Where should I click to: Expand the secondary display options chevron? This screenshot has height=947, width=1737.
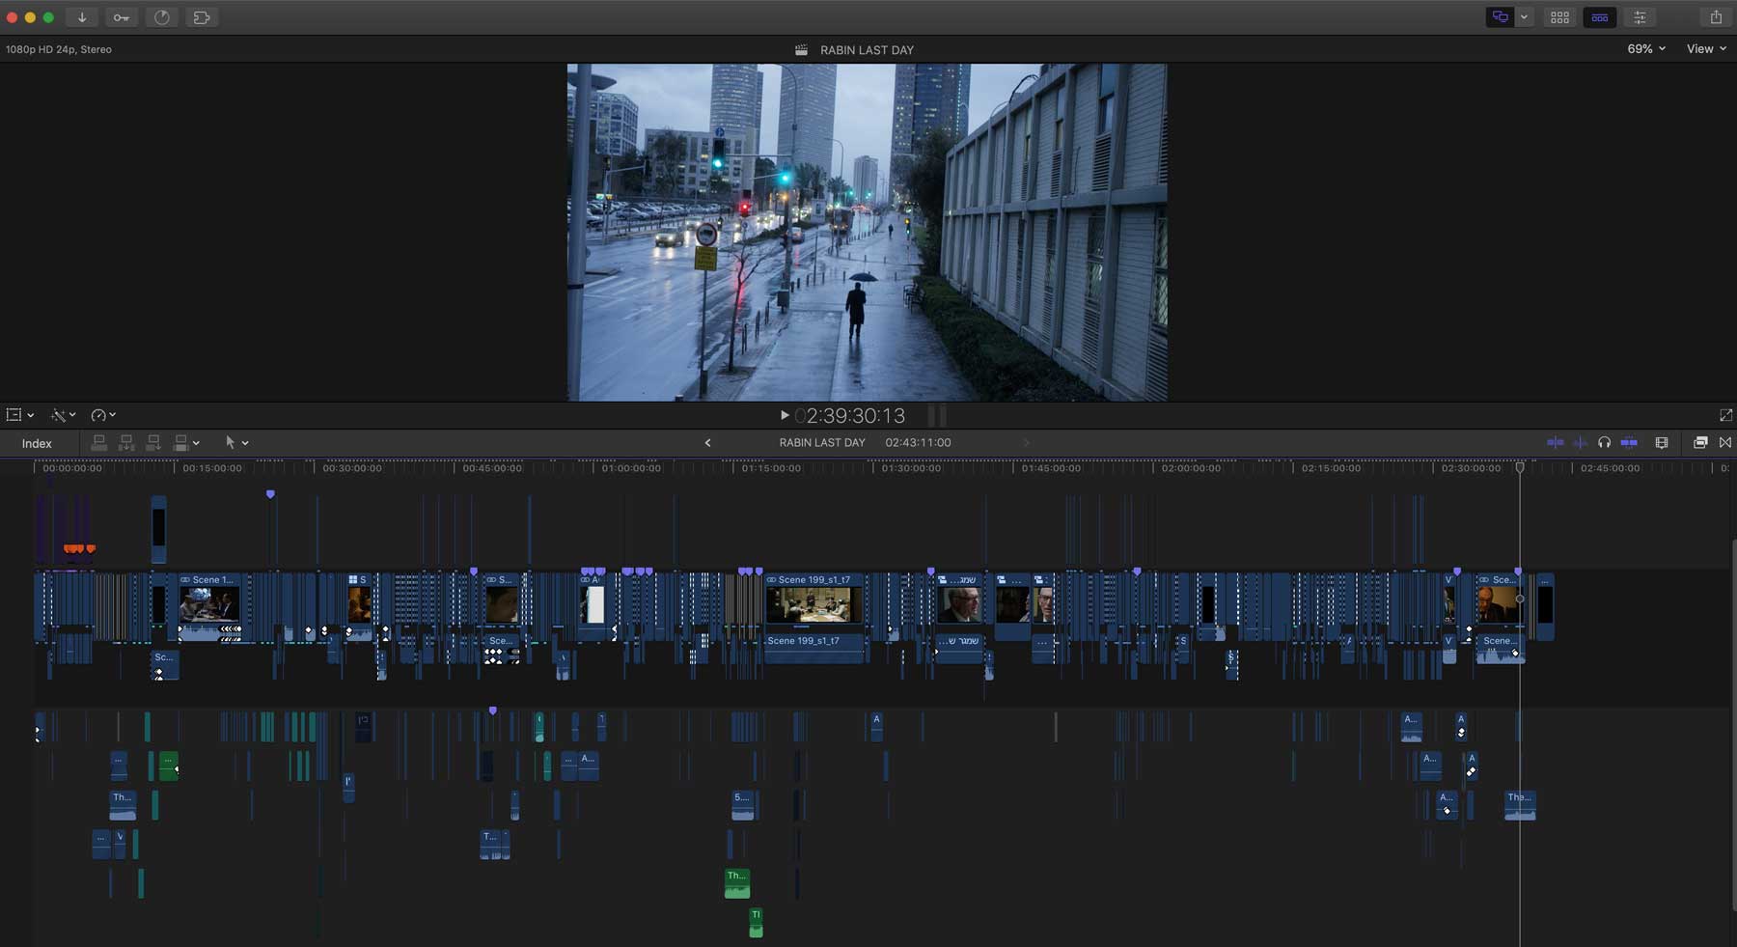click(1525, 17)
